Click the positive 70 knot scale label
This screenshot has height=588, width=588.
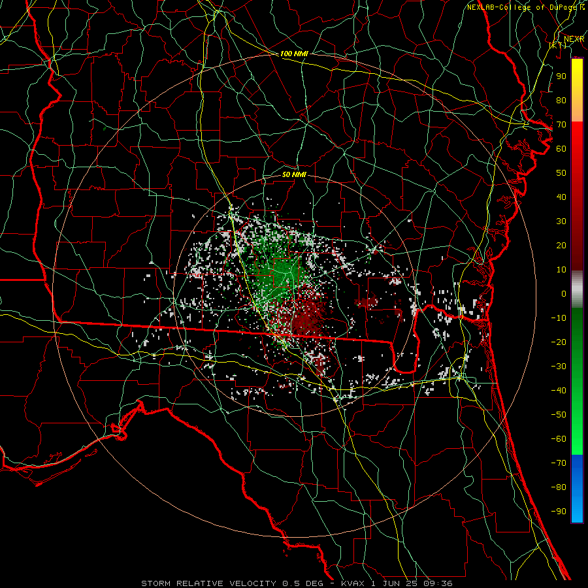[x=561, y=125]
